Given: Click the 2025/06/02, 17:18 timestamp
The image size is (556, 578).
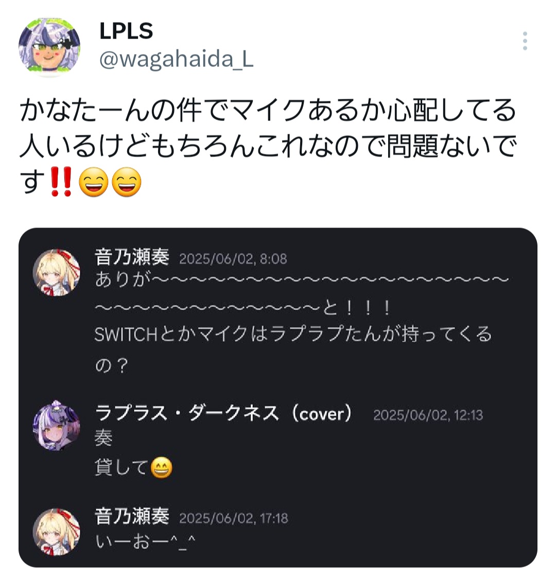Looking at the screenshot, I should (x=233, y=519).
